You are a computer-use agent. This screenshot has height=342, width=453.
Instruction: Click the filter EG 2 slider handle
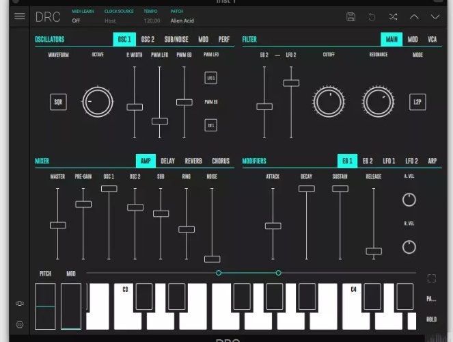pos(264,107)
